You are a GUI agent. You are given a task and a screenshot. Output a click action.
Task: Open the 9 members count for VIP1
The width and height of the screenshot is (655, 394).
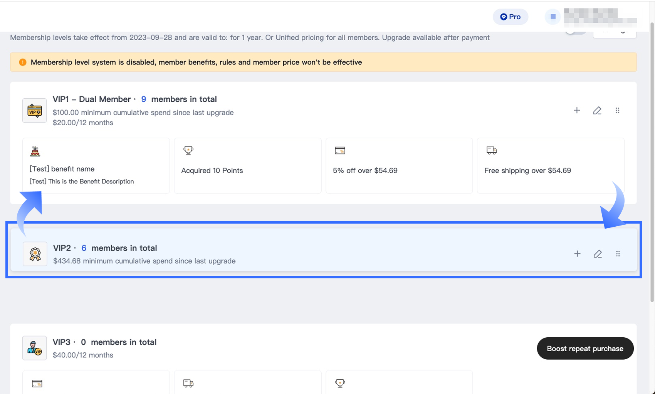(x=144, y=99)
